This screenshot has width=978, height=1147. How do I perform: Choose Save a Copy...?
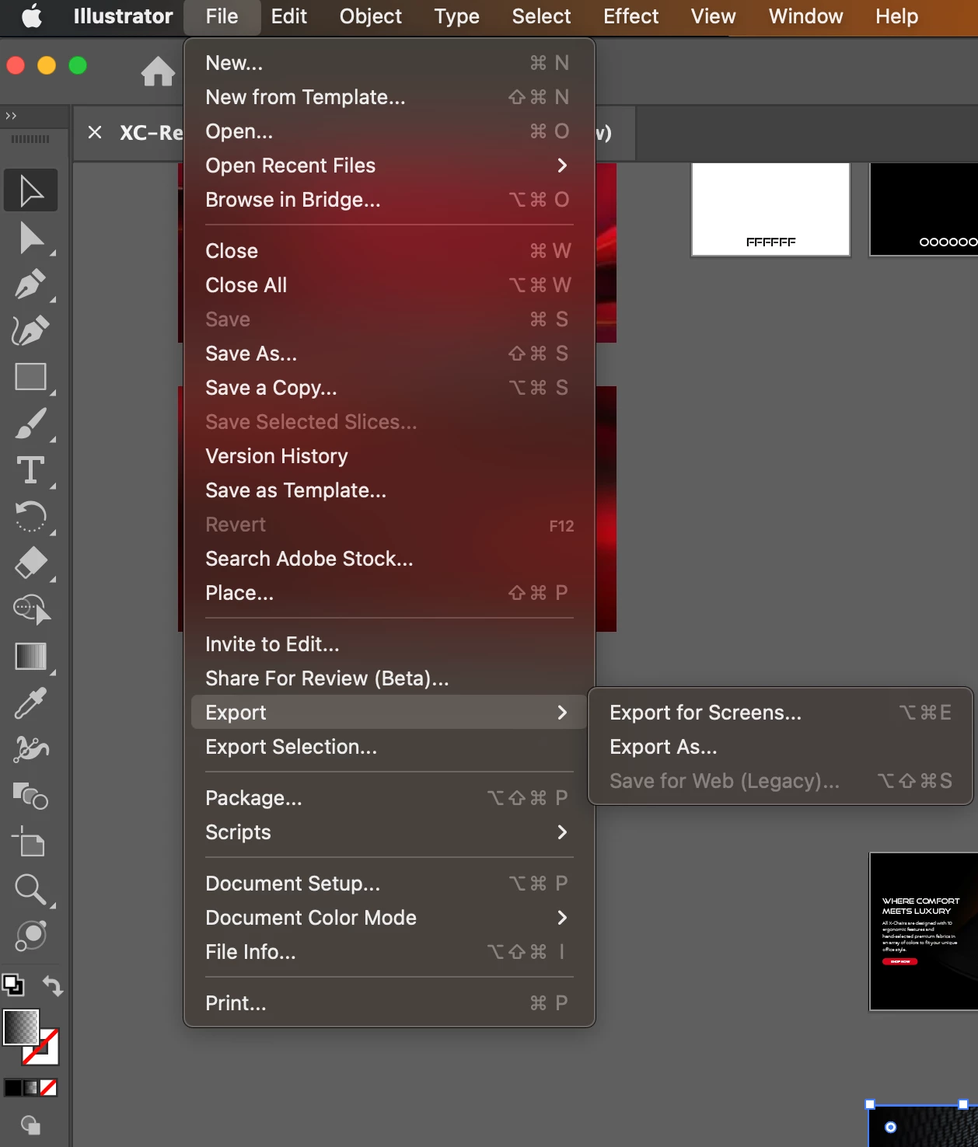(389, 388)
